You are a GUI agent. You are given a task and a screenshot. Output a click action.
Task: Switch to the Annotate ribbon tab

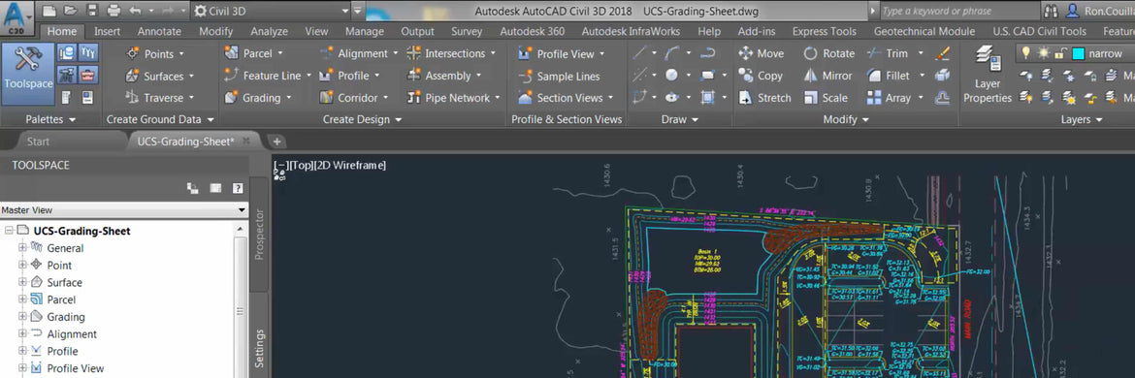[159, 31]
